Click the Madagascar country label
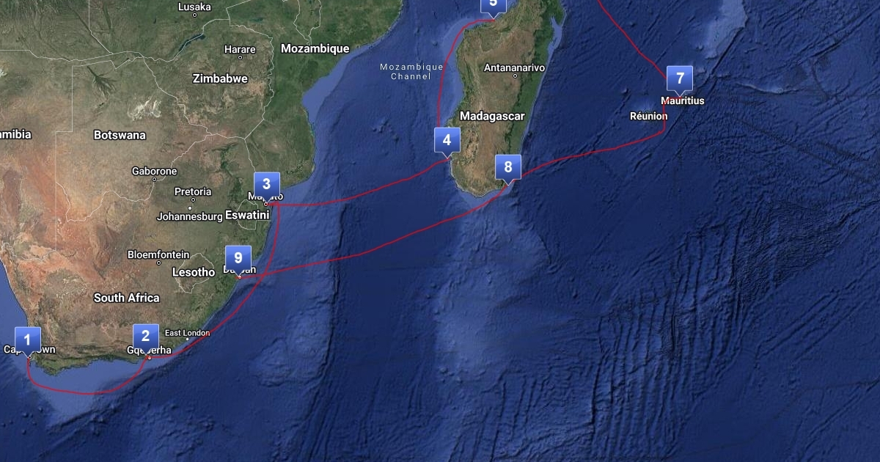The image size is (880, 462). (x=492, y=116)
